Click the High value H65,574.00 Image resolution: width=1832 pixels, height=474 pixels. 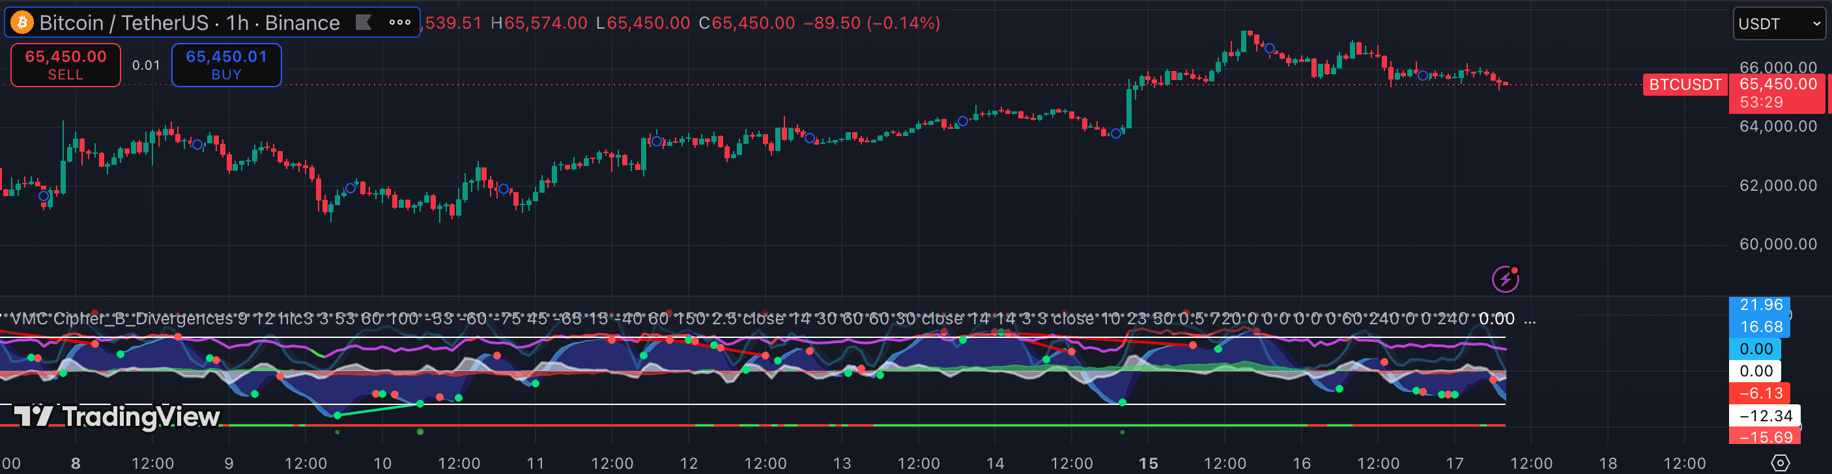(x=539, y=23)
